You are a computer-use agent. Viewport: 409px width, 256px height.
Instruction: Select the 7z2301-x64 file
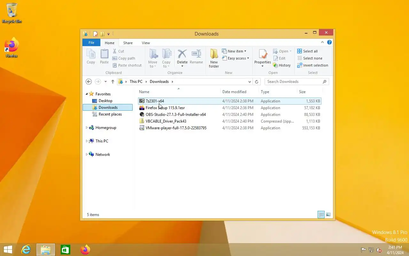tap(229, 101)
